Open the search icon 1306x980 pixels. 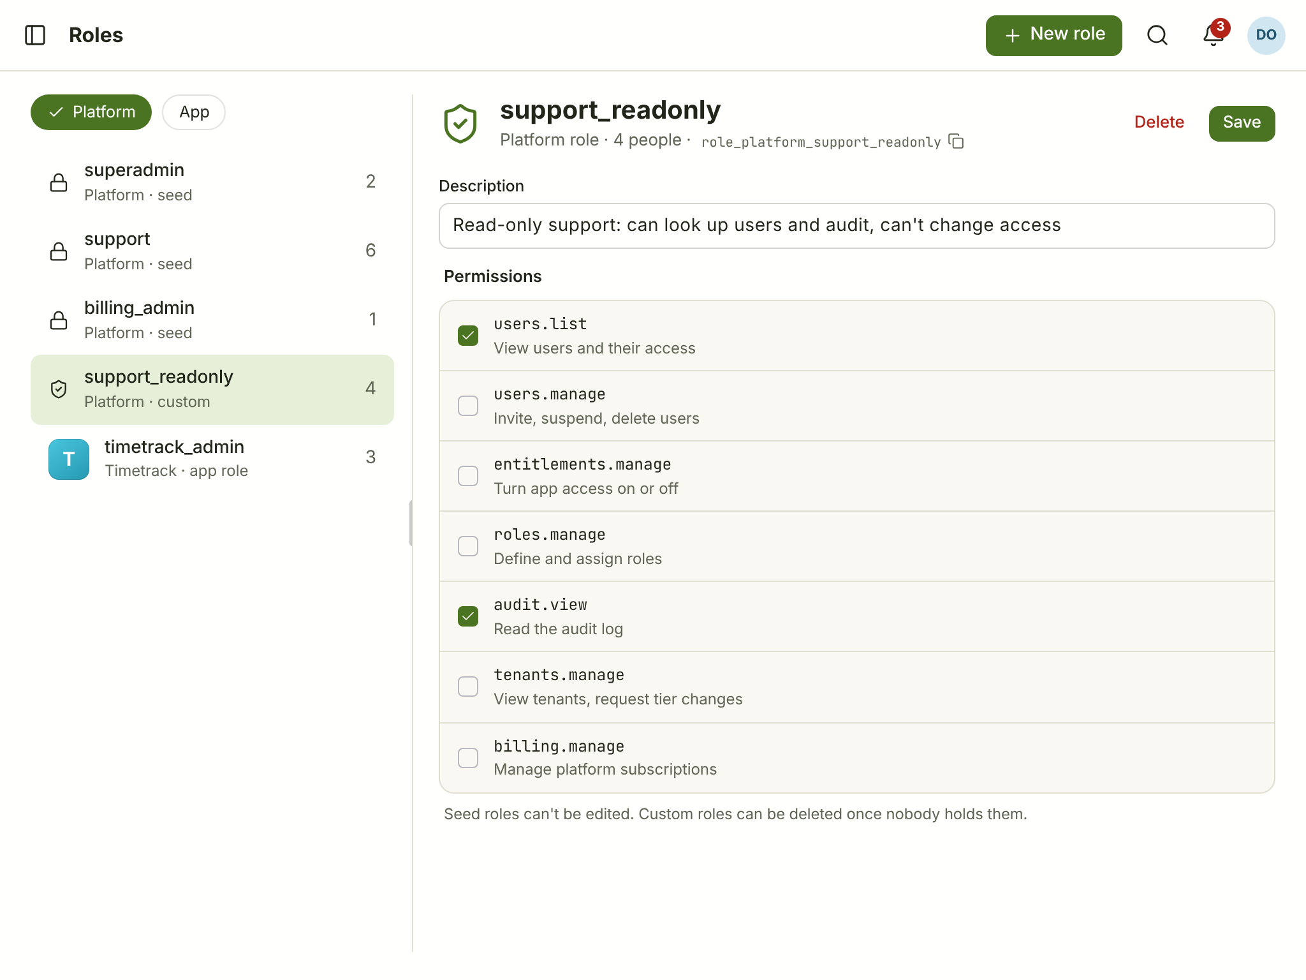point(1157,35)
